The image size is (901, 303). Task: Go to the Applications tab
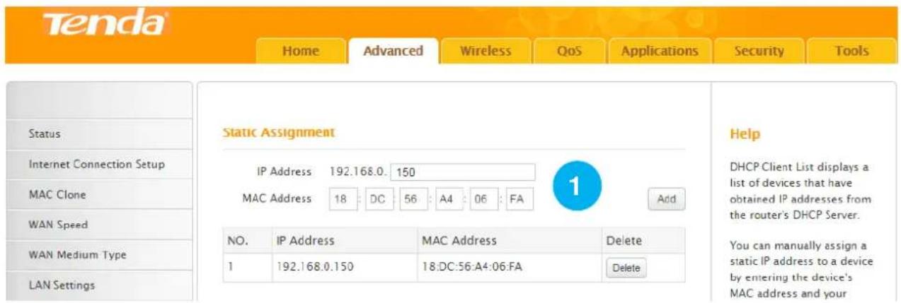[x=660, y=51]
